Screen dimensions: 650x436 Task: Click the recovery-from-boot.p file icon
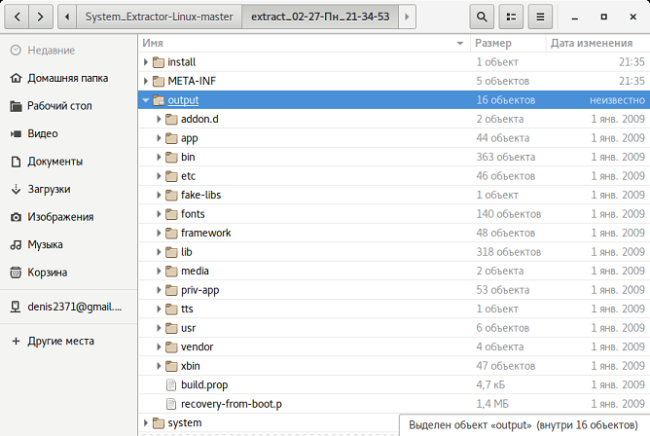[171, 404]
